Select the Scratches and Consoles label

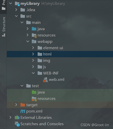42,124
